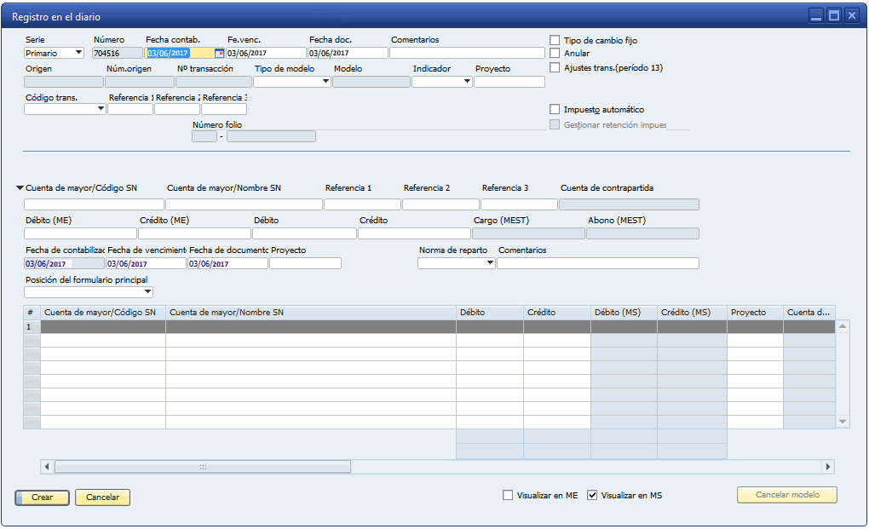Enable Visualizar en ME option
Screen dimensions: 869x529
509,495
